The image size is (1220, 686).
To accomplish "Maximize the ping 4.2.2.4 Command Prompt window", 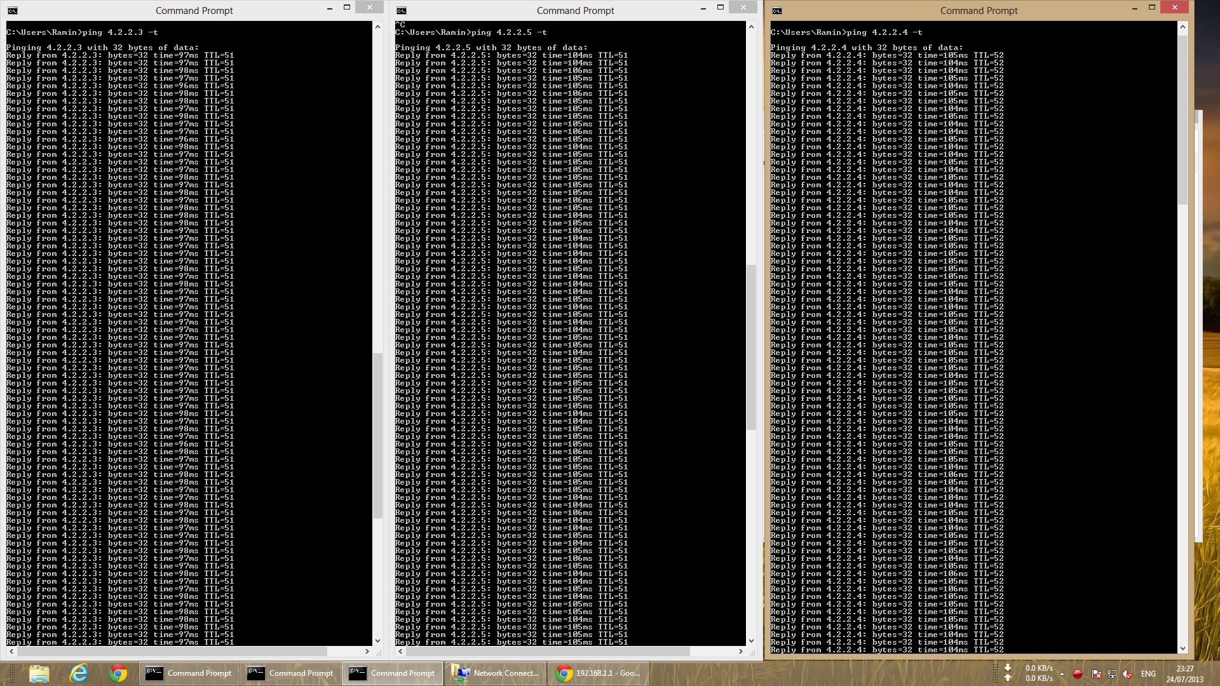I will click(x=1152, y=8).
